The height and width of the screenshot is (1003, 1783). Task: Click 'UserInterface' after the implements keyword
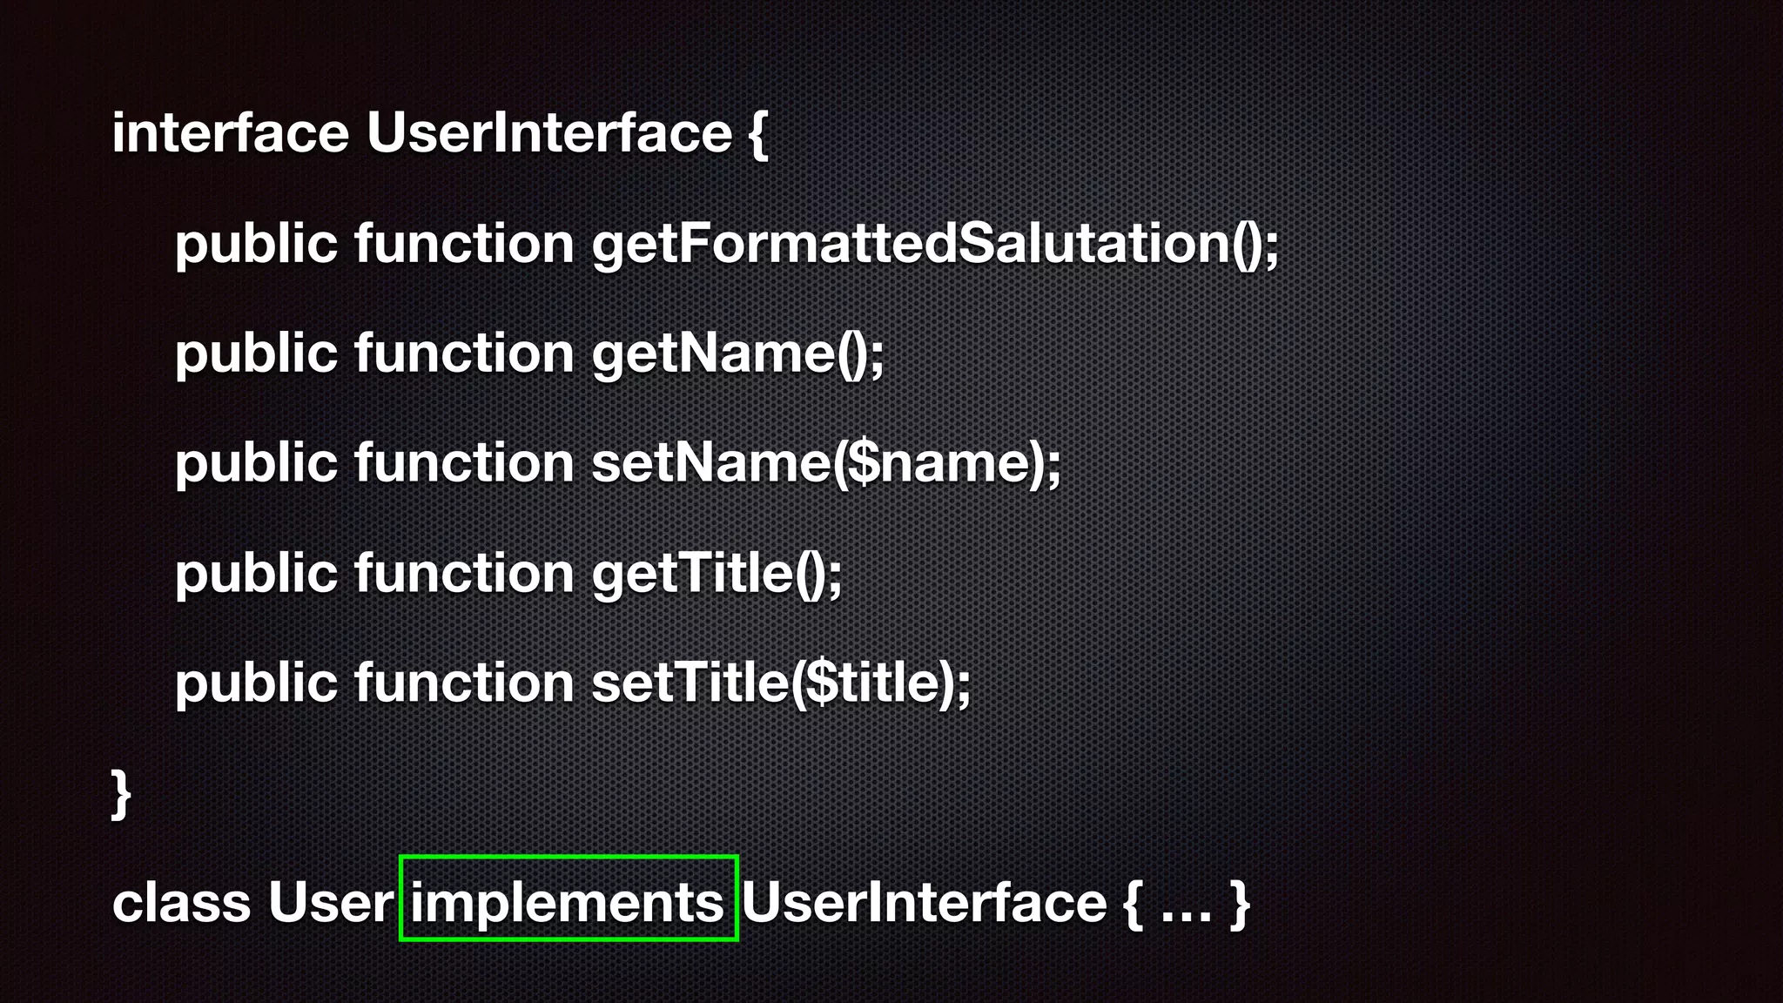(x=924, y=902)
